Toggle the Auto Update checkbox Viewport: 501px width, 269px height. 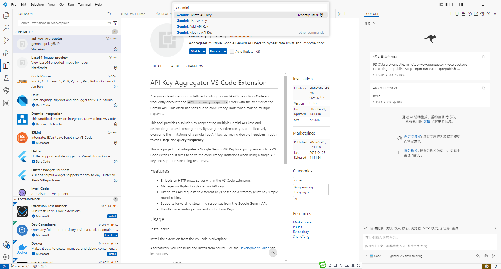[x=232, y=51]
